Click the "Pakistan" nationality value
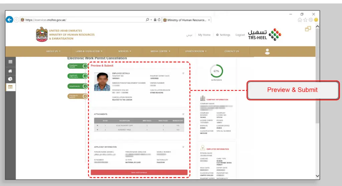The width and height of the screenshot is (342, 186). (161, 162)
